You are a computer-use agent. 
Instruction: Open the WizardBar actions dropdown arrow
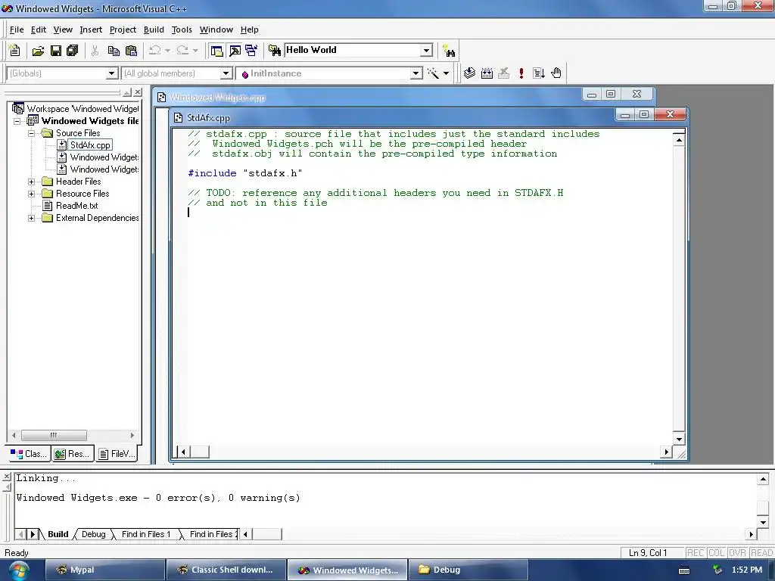coord(446,73)
